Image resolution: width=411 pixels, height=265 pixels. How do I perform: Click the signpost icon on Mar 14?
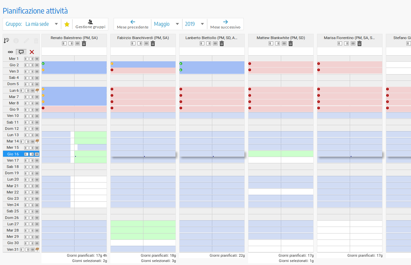pos(37,141)
